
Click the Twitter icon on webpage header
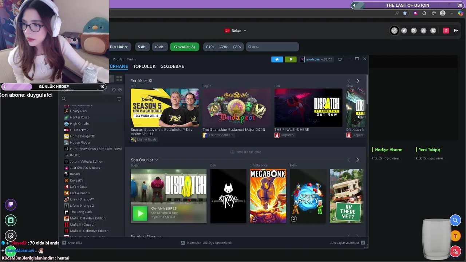(404, 31)
